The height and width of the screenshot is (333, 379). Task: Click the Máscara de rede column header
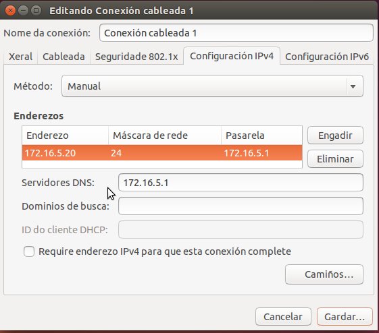pyautogui.click(x=165, y=135)
